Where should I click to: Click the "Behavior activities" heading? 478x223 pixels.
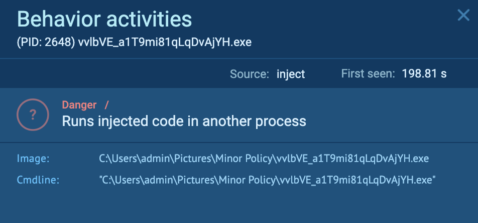tap(104, 19)
